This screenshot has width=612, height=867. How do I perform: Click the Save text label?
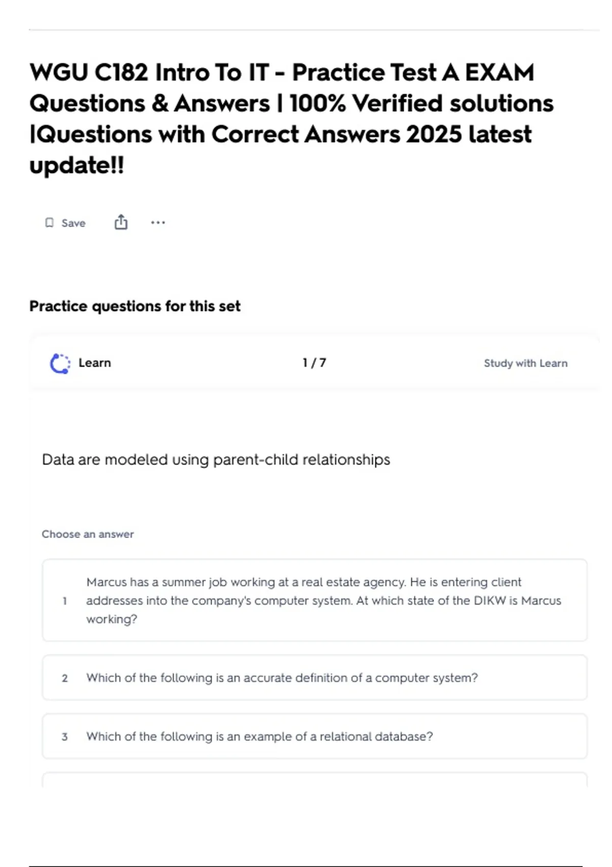(x=73, y=223)
